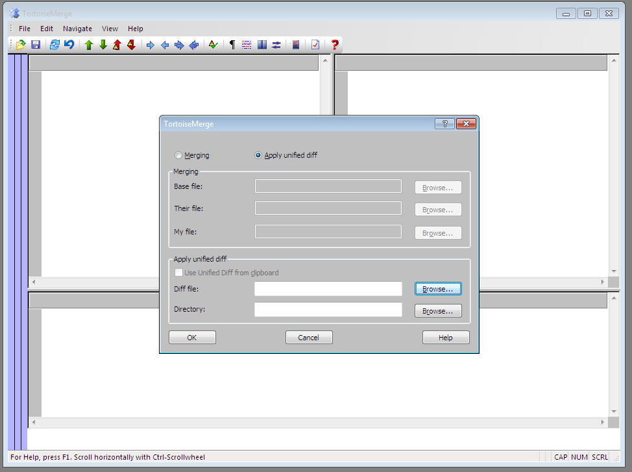Open the Navigate menu
The height and width of the screenshot is (472, 632).
pos(77,29)
